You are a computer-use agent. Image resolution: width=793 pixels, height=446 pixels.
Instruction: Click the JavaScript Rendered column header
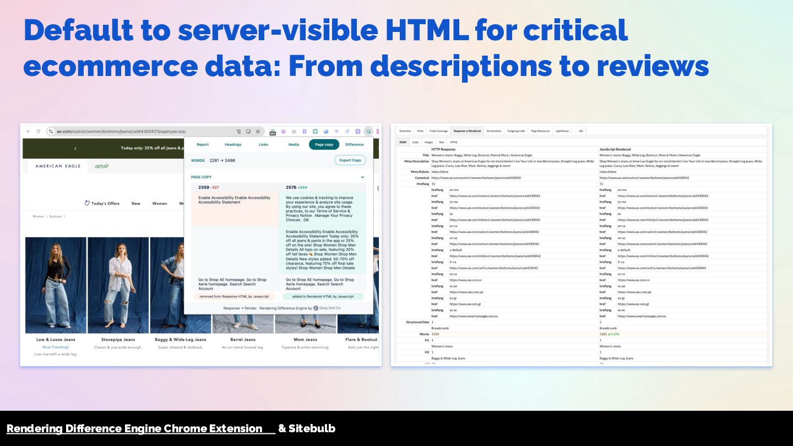pyautogui.click(x=615, y=149)
